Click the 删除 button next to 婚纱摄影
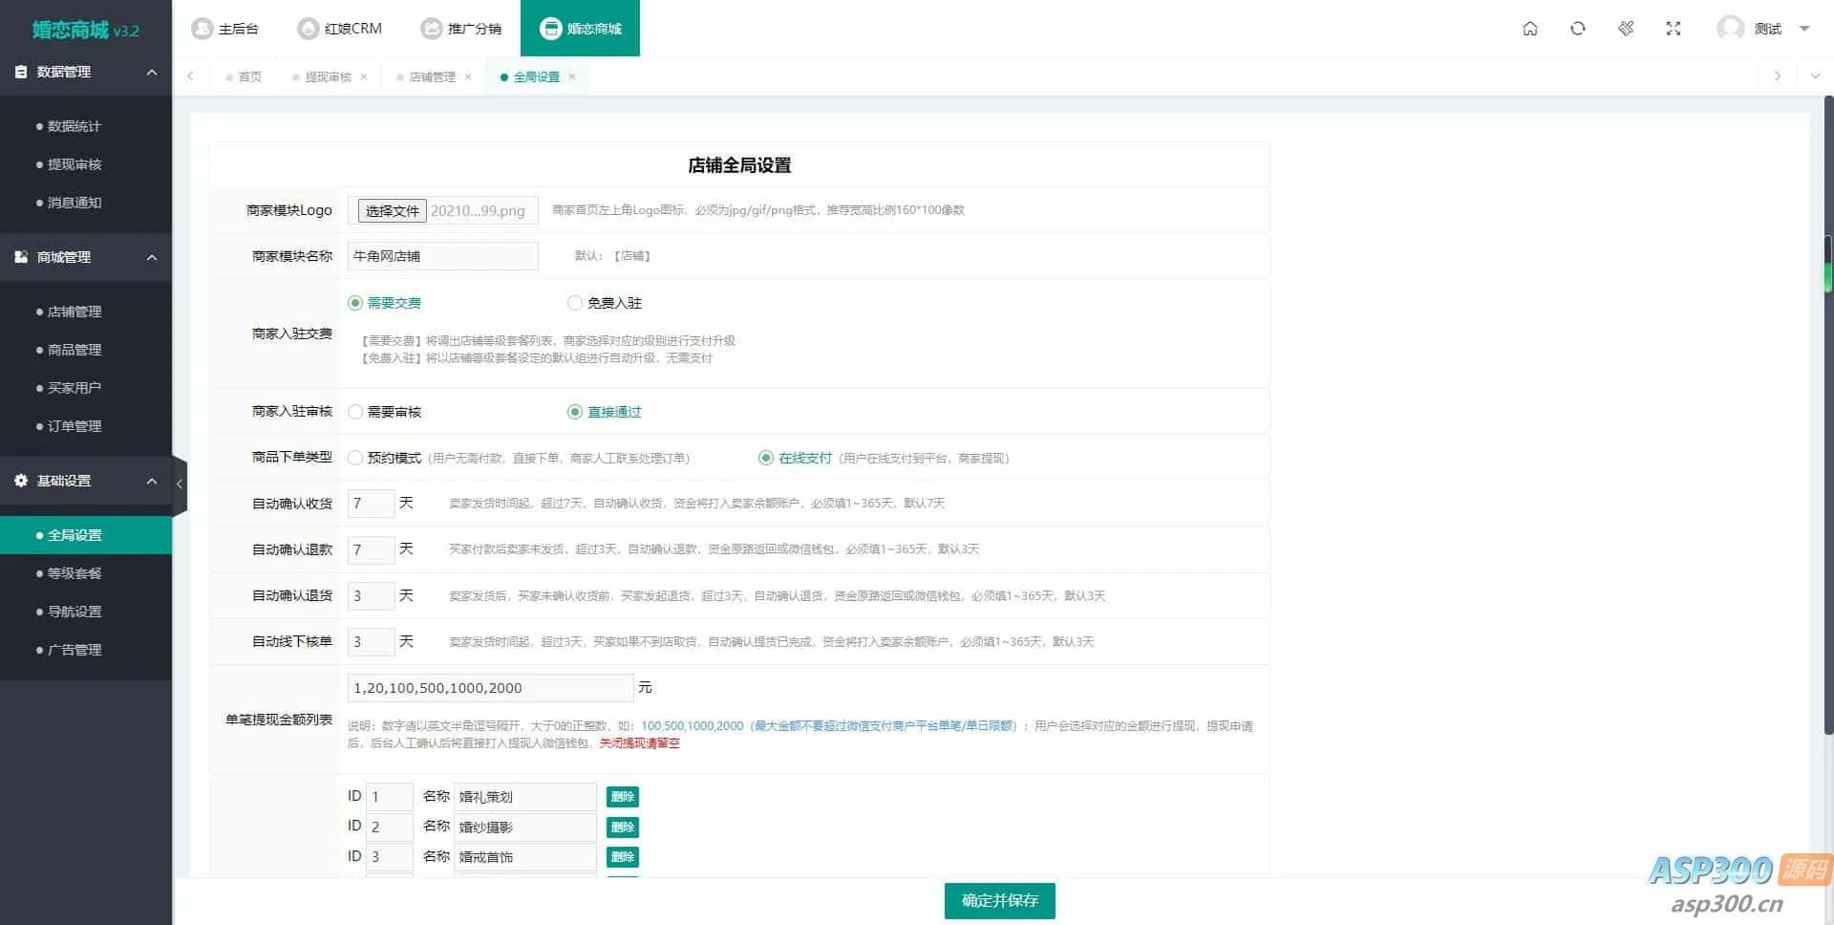Image resolution: width=1834 pixels, height=925 pixels. tap(622, 827)
